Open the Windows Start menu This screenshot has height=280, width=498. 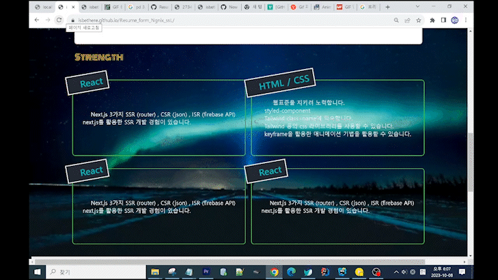37,272
